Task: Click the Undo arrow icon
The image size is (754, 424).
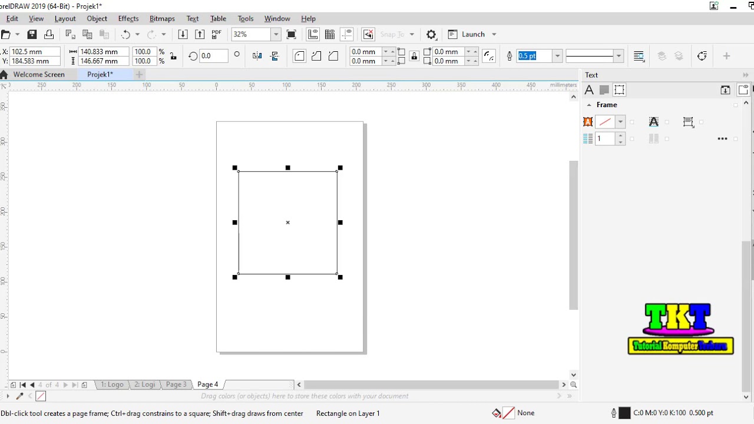Action: 125,35
